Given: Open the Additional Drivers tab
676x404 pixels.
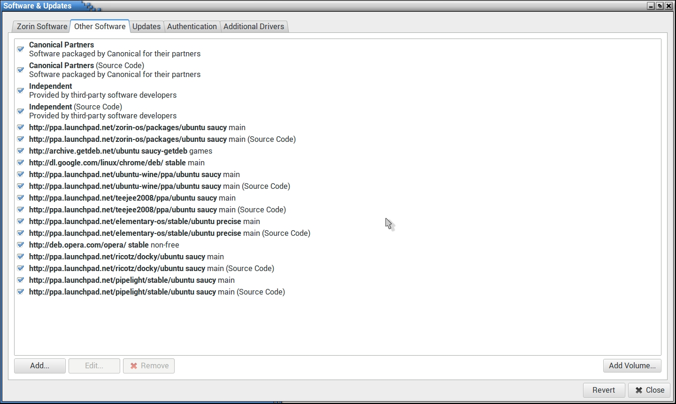Looking at the screenshot, I should pos(253,26).
